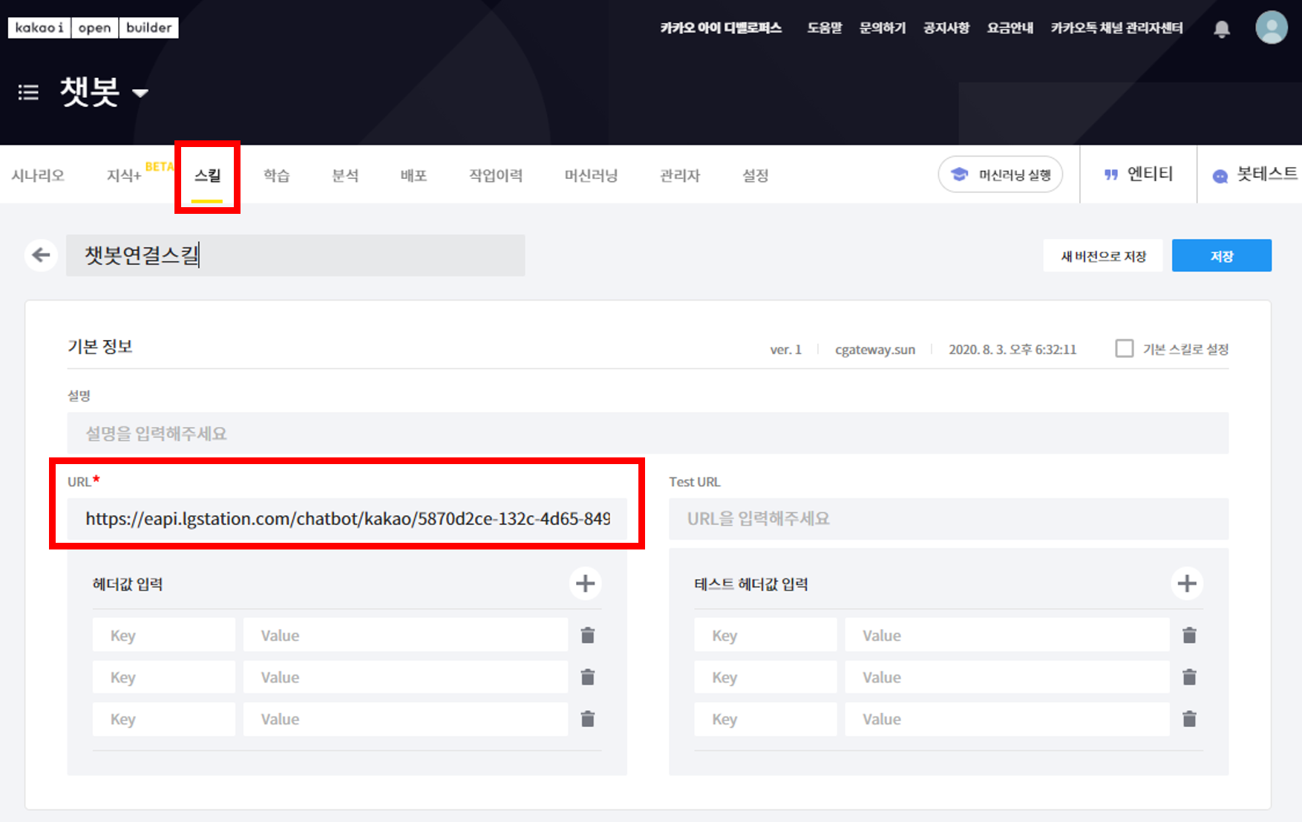Enable the 기본 스킬로 설정 checkbox
The height and width of the screenshot is (822, 1302).
click(1124, 348)
